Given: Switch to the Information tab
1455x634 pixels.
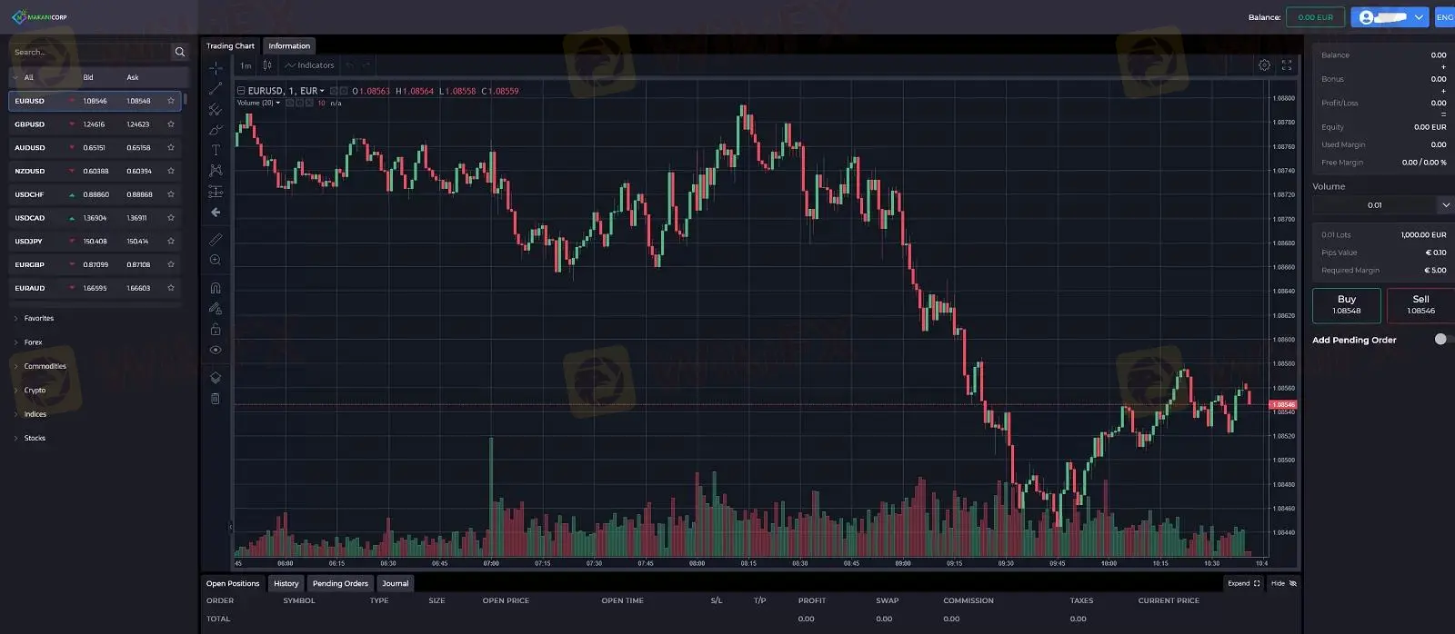Looking at the screenshot, I should [x=289, y=45].
